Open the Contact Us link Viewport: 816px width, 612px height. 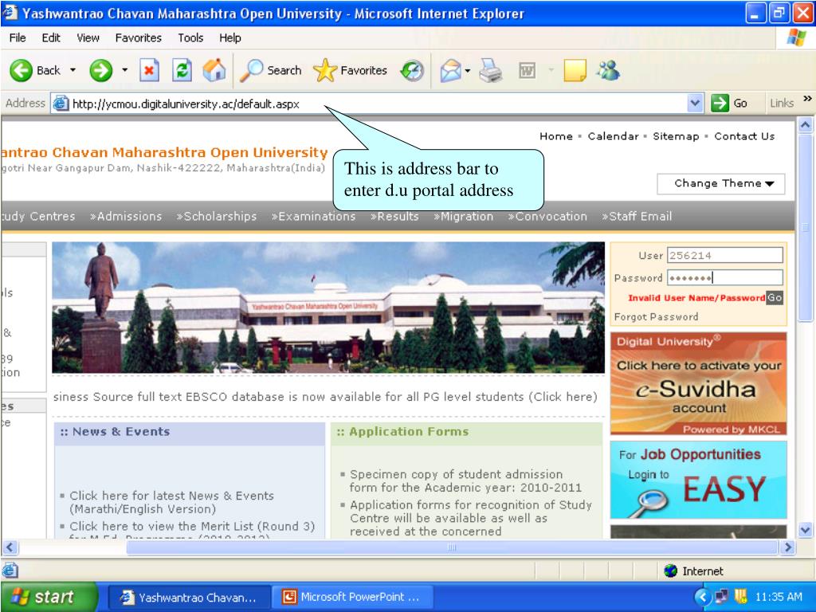tap(744, 136)
